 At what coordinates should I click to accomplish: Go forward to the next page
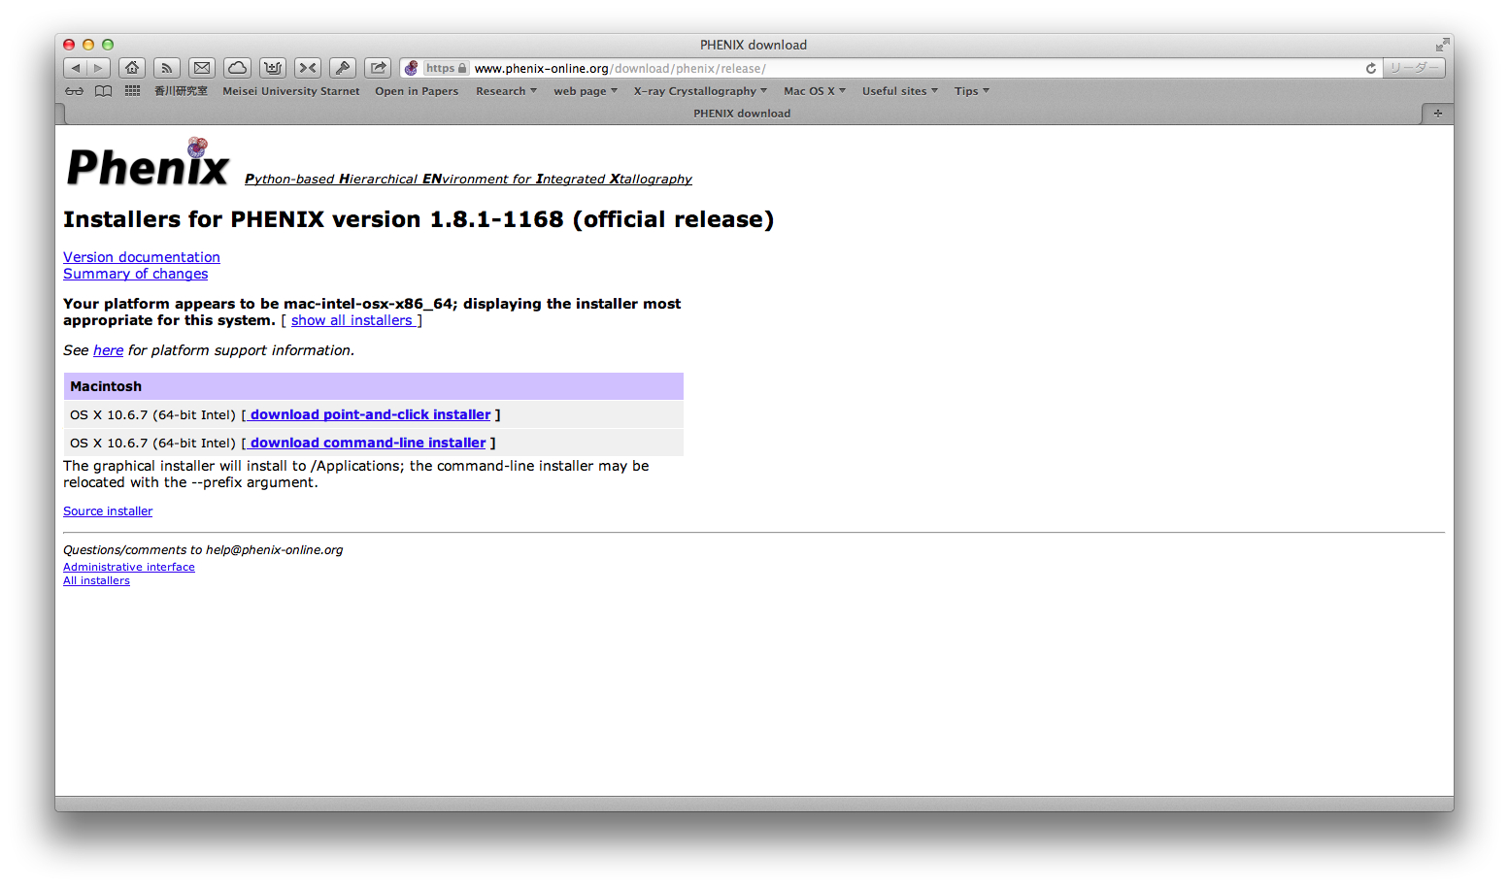click(98, 68)
